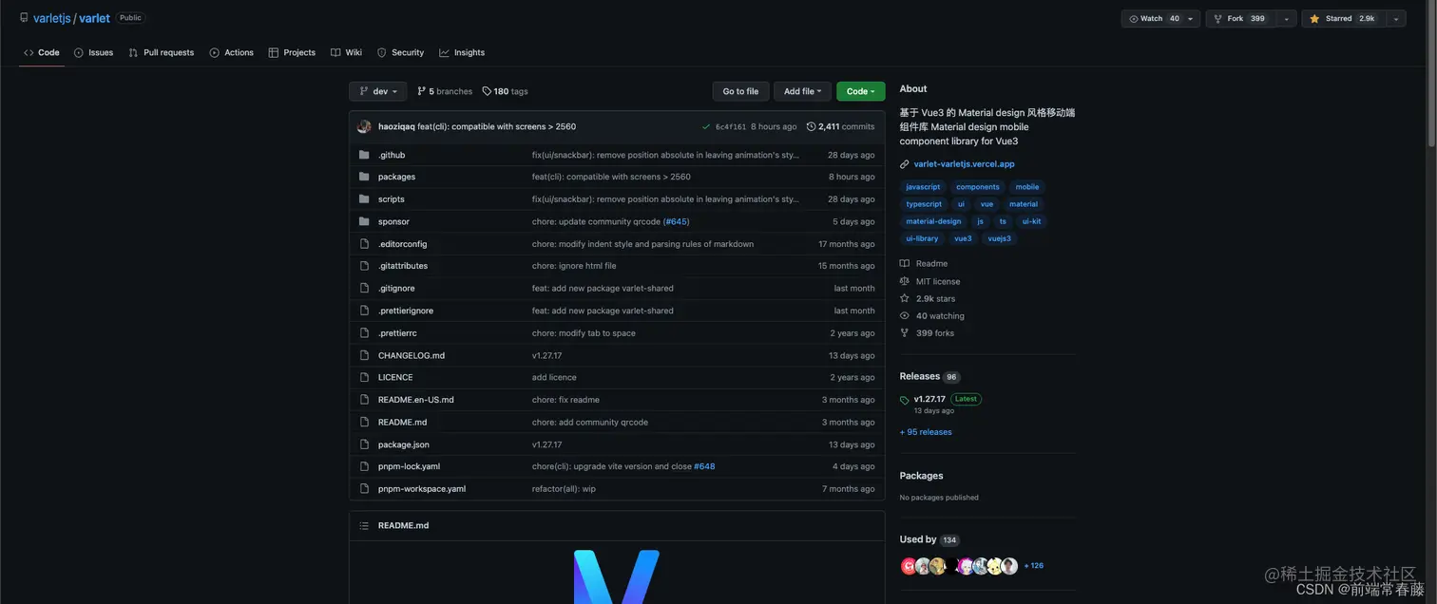Open the Security tab
The image size is (1437, 604).
click(x=400, y=53)
